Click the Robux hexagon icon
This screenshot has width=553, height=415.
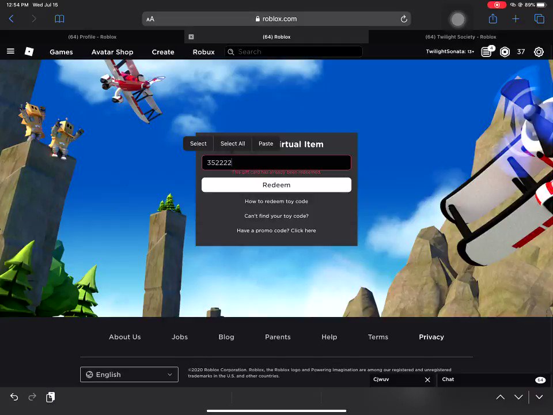point(505,52)
